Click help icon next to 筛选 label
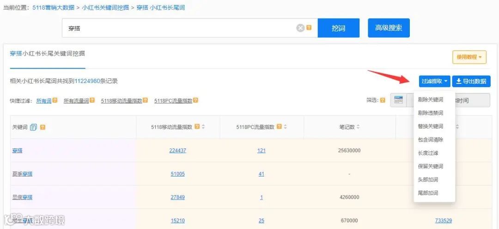This screenshot has height=229, width=499. [383, 100]
